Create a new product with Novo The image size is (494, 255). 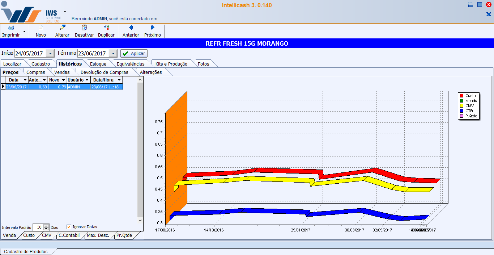coord(41,31)
